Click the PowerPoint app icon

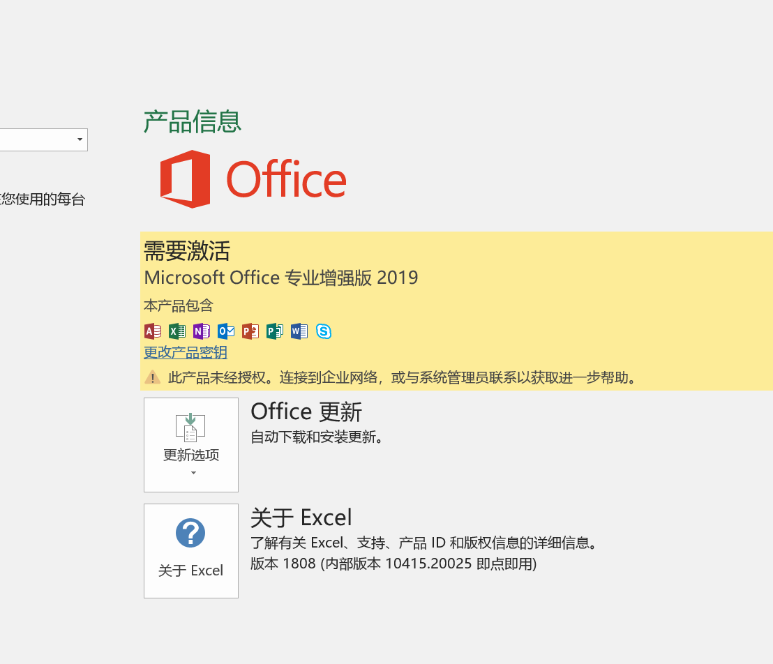tap(250, 331)
